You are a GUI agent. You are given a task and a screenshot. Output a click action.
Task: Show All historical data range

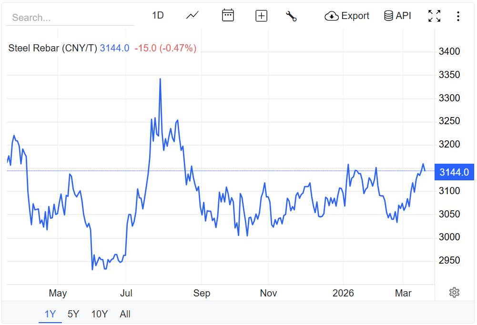(x=125, y=314)
